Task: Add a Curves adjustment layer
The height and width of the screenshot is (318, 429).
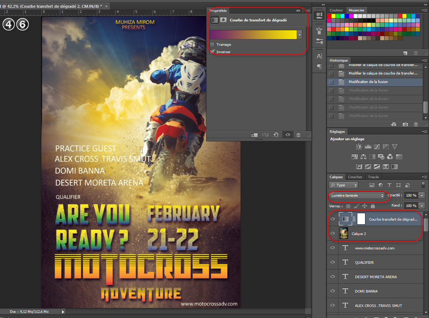Action: 377,147
